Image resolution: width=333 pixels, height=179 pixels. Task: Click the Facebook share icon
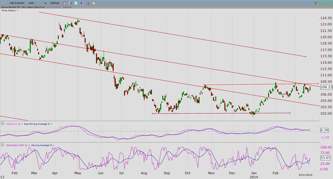click(82, 3)
